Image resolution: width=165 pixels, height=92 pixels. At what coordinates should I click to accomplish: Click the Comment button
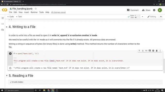pos(133,10)
